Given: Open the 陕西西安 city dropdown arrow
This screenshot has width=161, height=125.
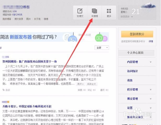Looking at the screenshot, I should pos(132,17).
